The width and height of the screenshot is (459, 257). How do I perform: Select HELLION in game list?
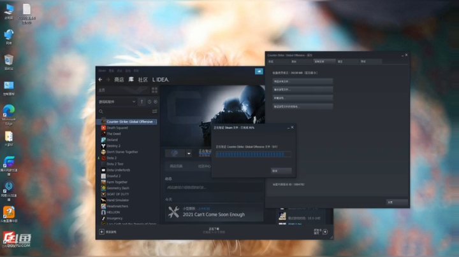click(x=113, y=212)
